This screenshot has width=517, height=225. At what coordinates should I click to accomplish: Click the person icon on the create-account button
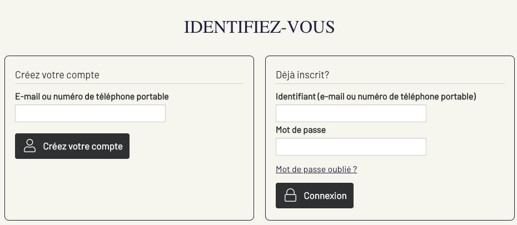click(x=29, y=146)
